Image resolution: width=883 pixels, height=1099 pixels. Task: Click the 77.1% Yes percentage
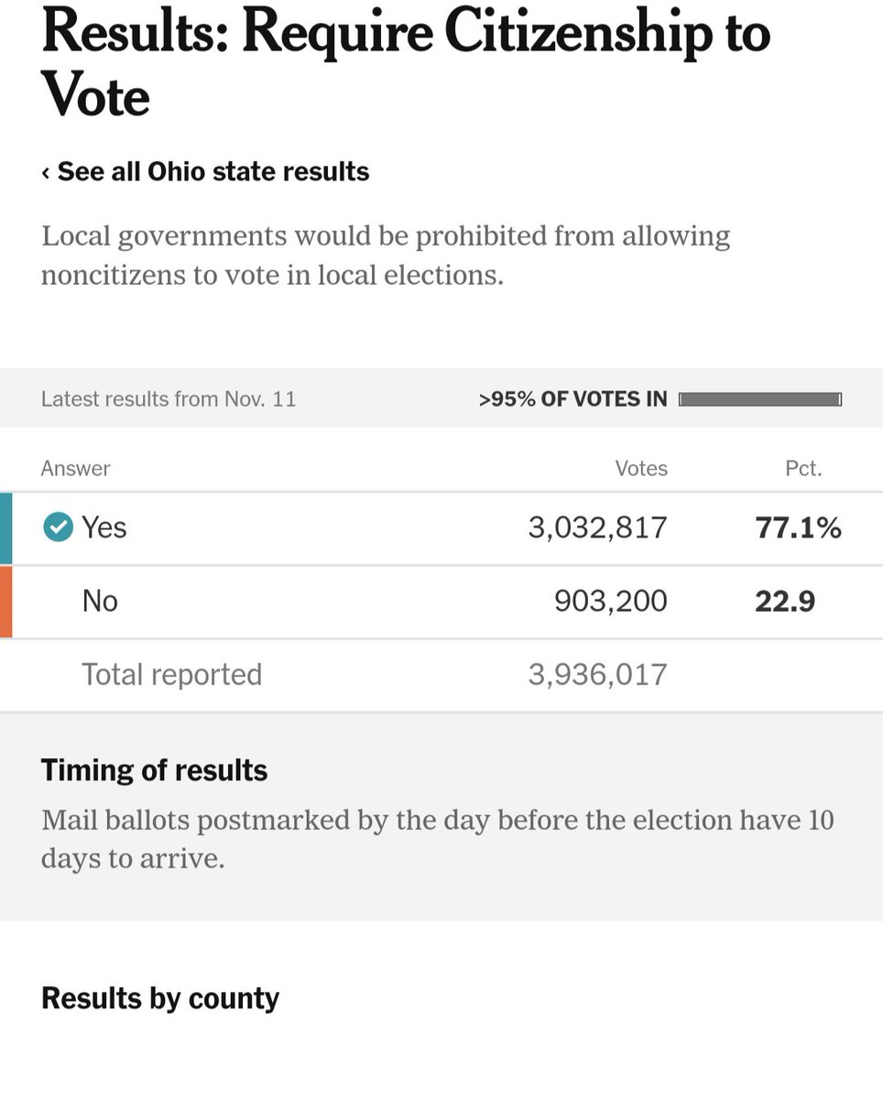point(798,528)
